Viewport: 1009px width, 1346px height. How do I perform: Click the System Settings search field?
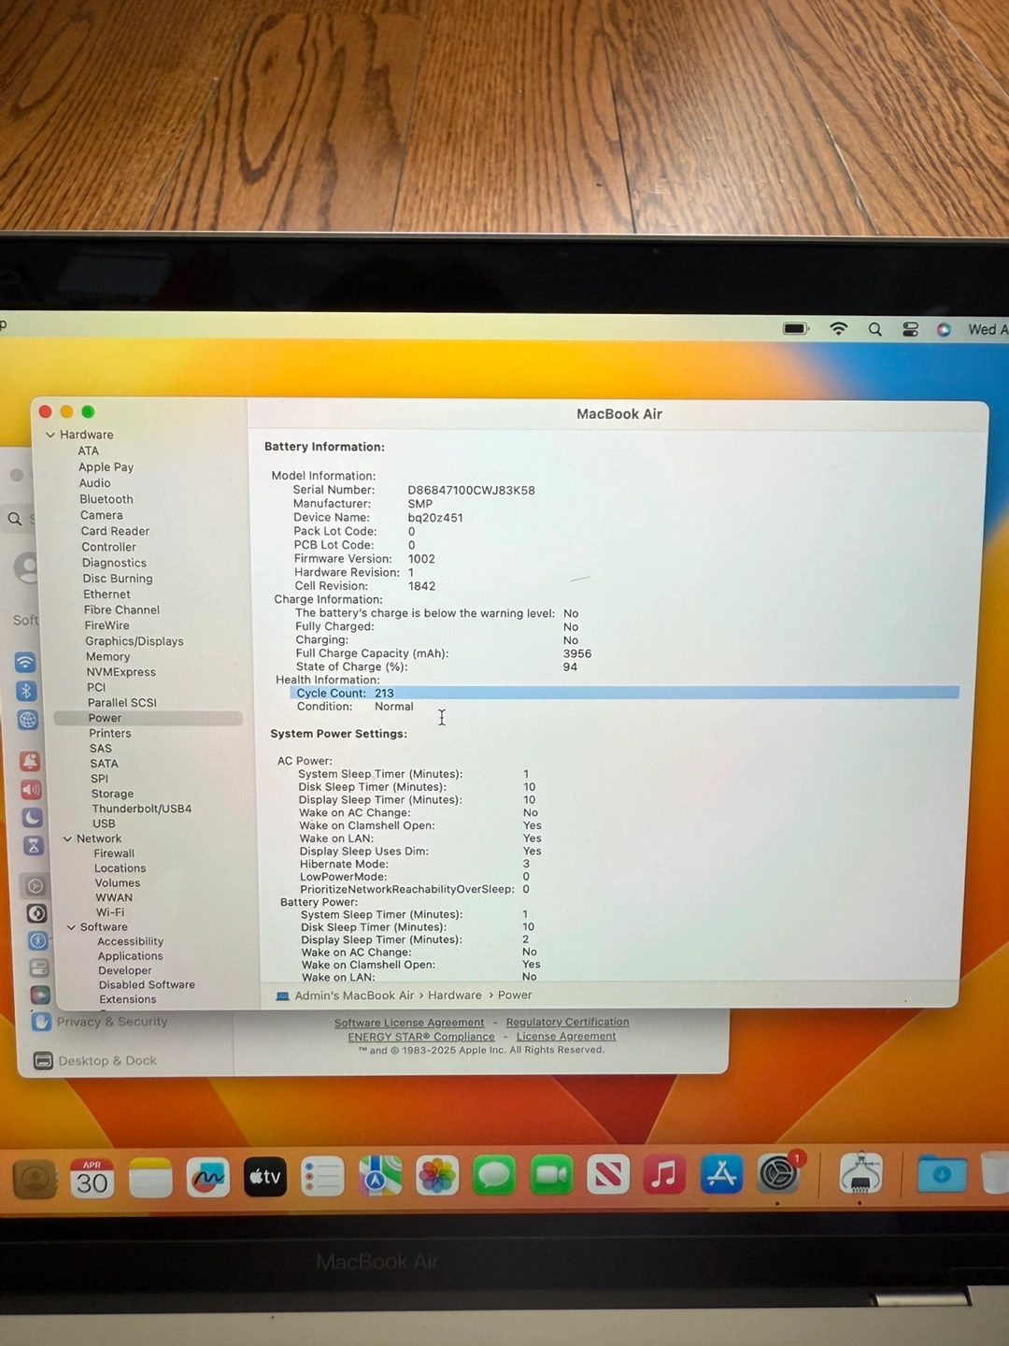(x=21, y=519)
